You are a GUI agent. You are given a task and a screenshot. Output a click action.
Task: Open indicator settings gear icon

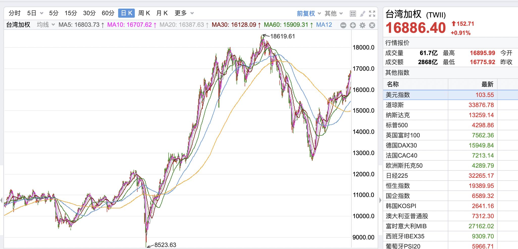(362, 25)
